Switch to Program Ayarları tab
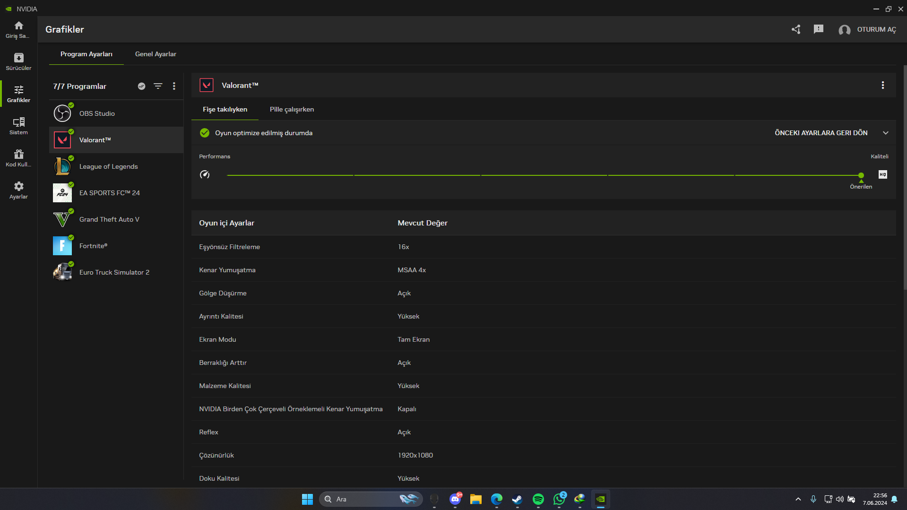 point(86,54)
